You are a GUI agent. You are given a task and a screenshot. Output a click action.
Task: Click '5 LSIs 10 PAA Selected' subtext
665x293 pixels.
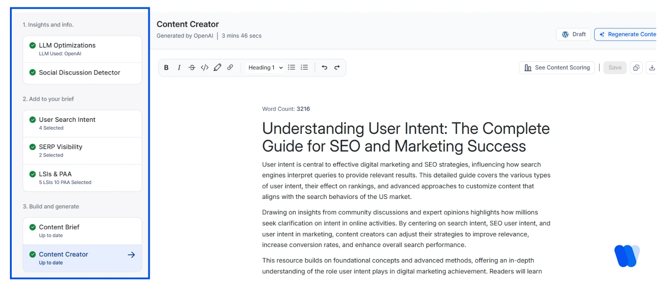[65, 182]
